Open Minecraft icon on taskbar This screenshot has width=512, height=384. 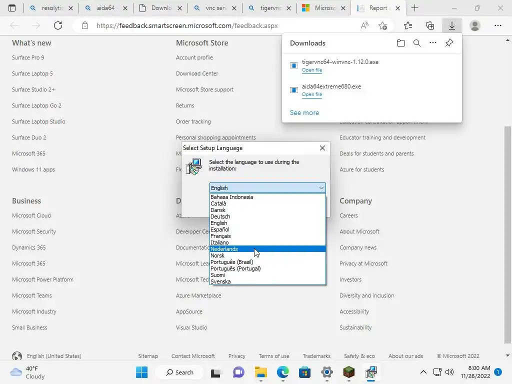(x=348, y=372)
